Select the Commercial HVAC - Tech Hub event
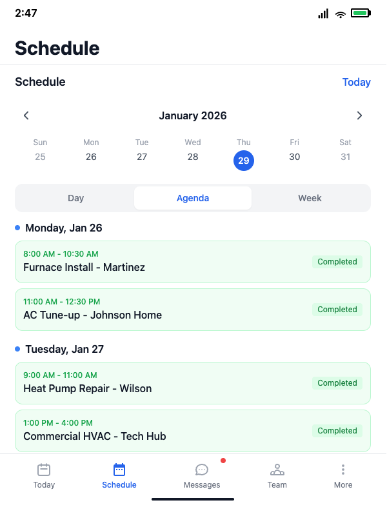Viewport: 387px width, 516px height. [192, 431]
